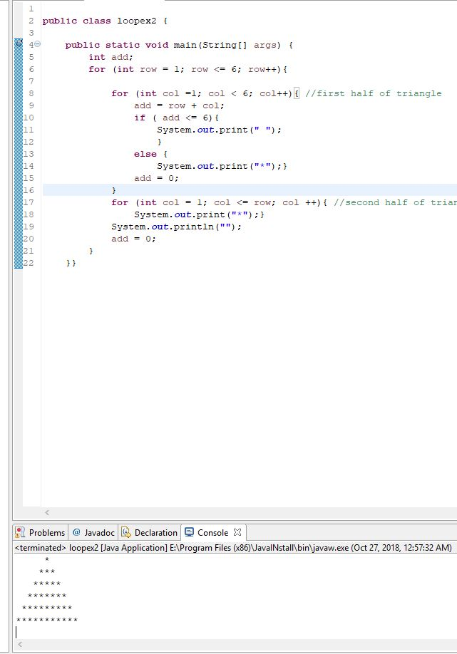Click the '}}' closing braces on line 22
Viewport: 457px width, 654px height.
[71, 263]
